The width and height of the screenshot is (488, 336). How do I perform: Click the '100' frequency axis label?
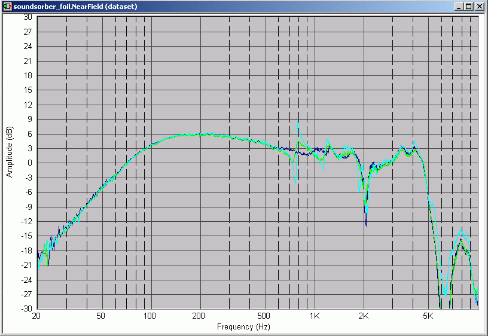(x=150, y=316)
